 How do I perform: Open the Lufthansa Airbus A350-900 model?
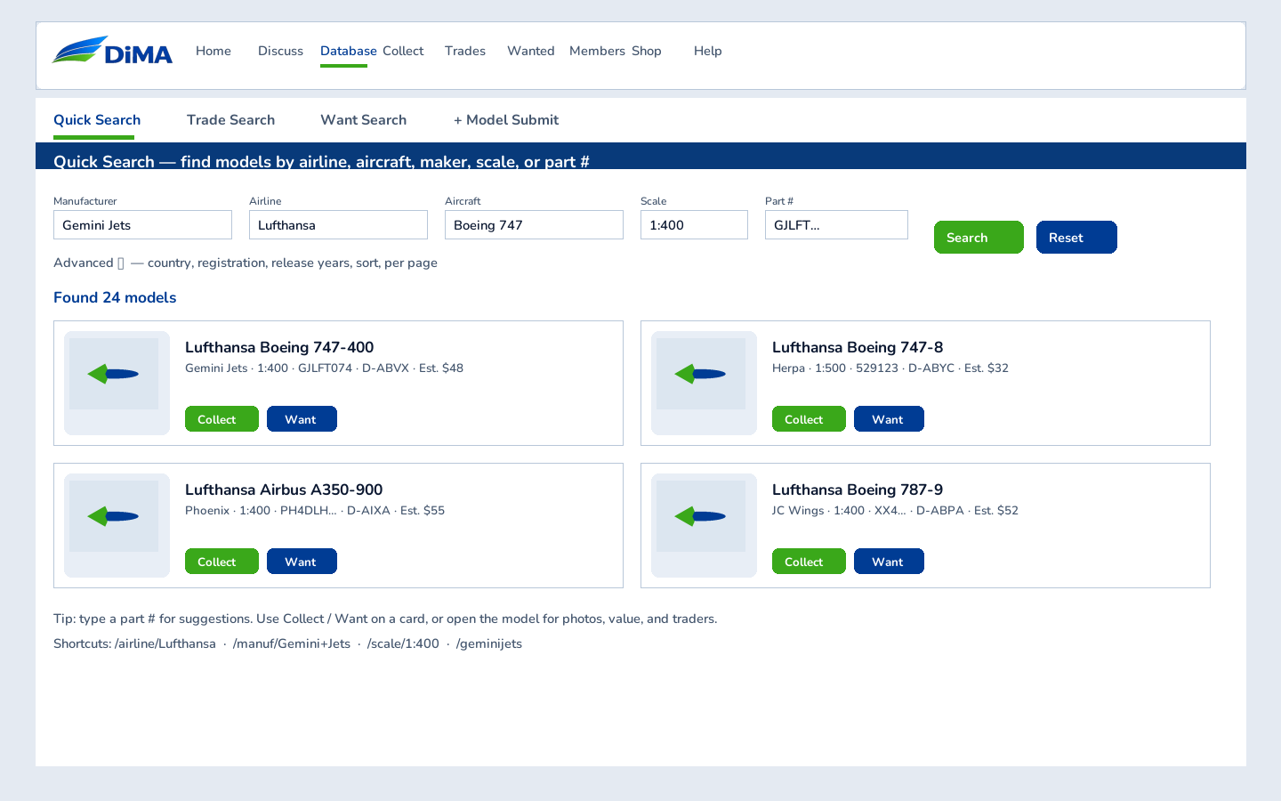tap(284, 489)
